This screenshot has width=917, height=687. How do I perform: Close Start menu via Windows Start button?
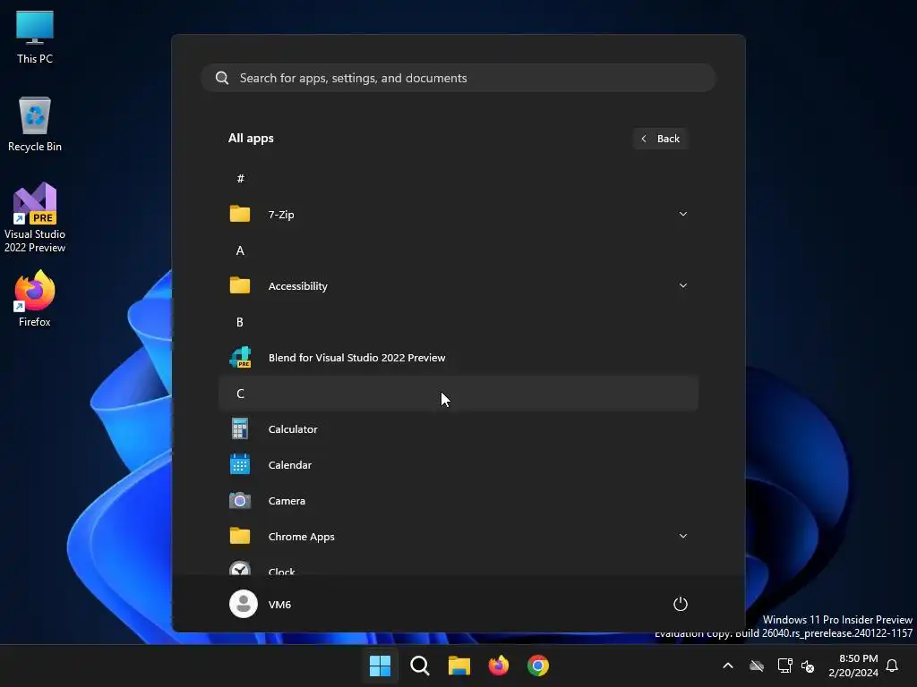(x=380, y=666)
